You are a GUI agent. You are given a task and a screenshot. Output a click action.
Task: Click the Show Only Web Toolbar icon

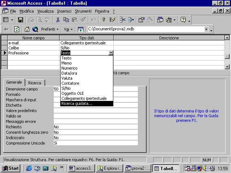(80, 30)
